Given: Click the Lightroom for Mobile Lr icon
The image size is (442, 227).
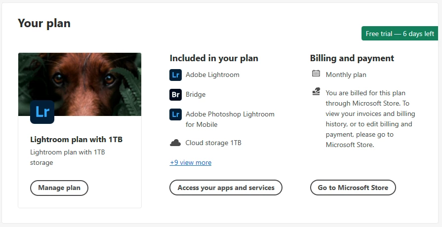Looking at the screenshot, I should coord(175,114).
